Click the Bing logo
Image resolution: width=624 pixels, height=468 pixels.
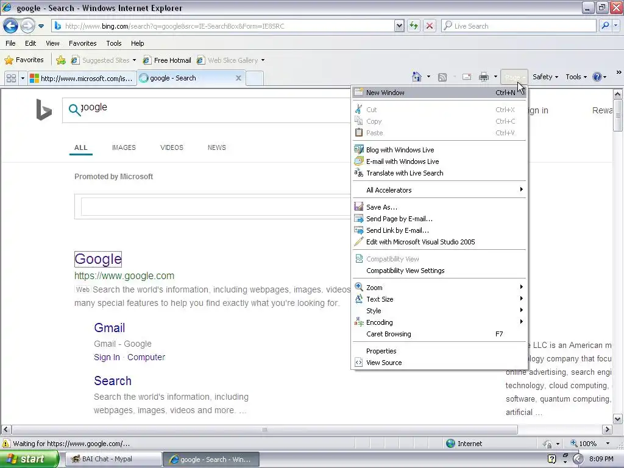[44, 110]
